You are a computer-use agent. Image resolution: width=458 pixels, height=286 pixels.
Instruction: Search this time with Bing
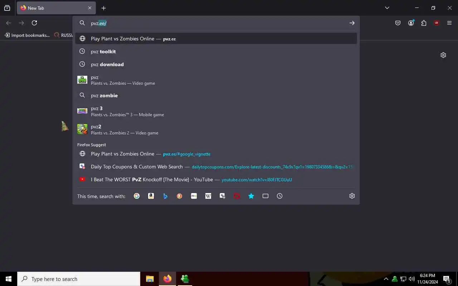pyautogui.click(x=165, y=196)
